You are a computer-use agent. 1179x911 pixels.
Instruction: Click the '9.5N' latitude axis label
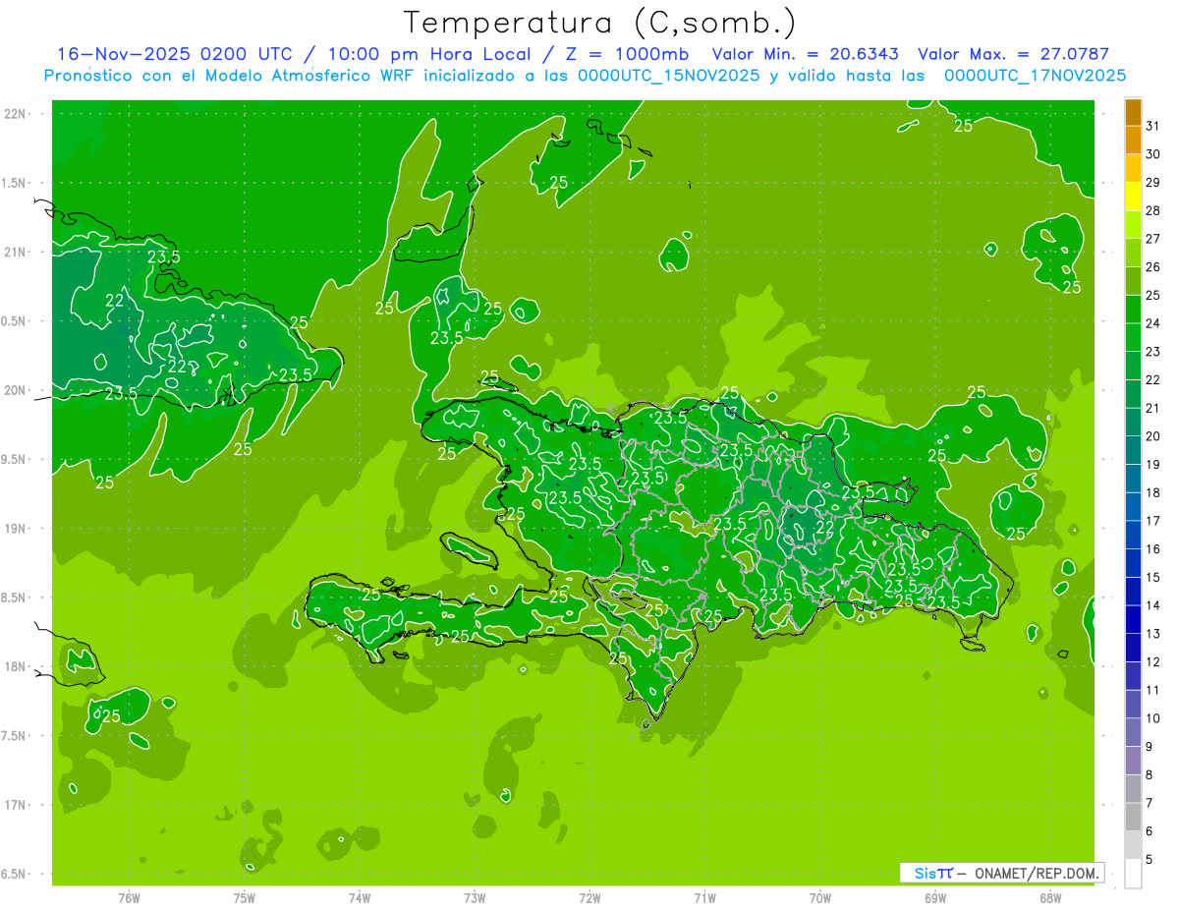pyautogui.click(x=15, y=460)
